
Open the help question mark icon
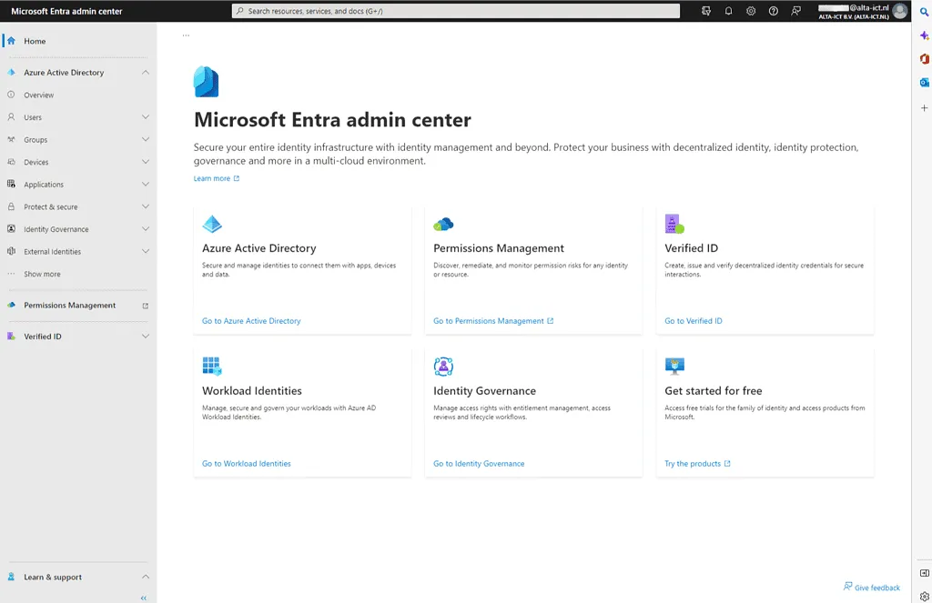(773, 11)
